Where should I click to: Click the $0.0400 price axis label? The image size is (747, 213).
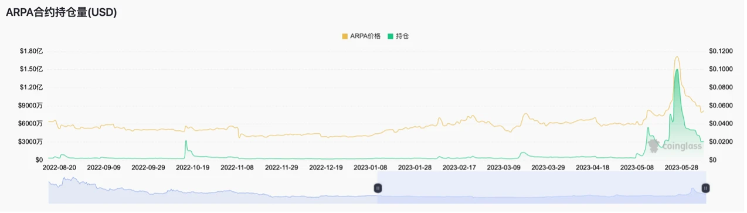click(722, 124)
